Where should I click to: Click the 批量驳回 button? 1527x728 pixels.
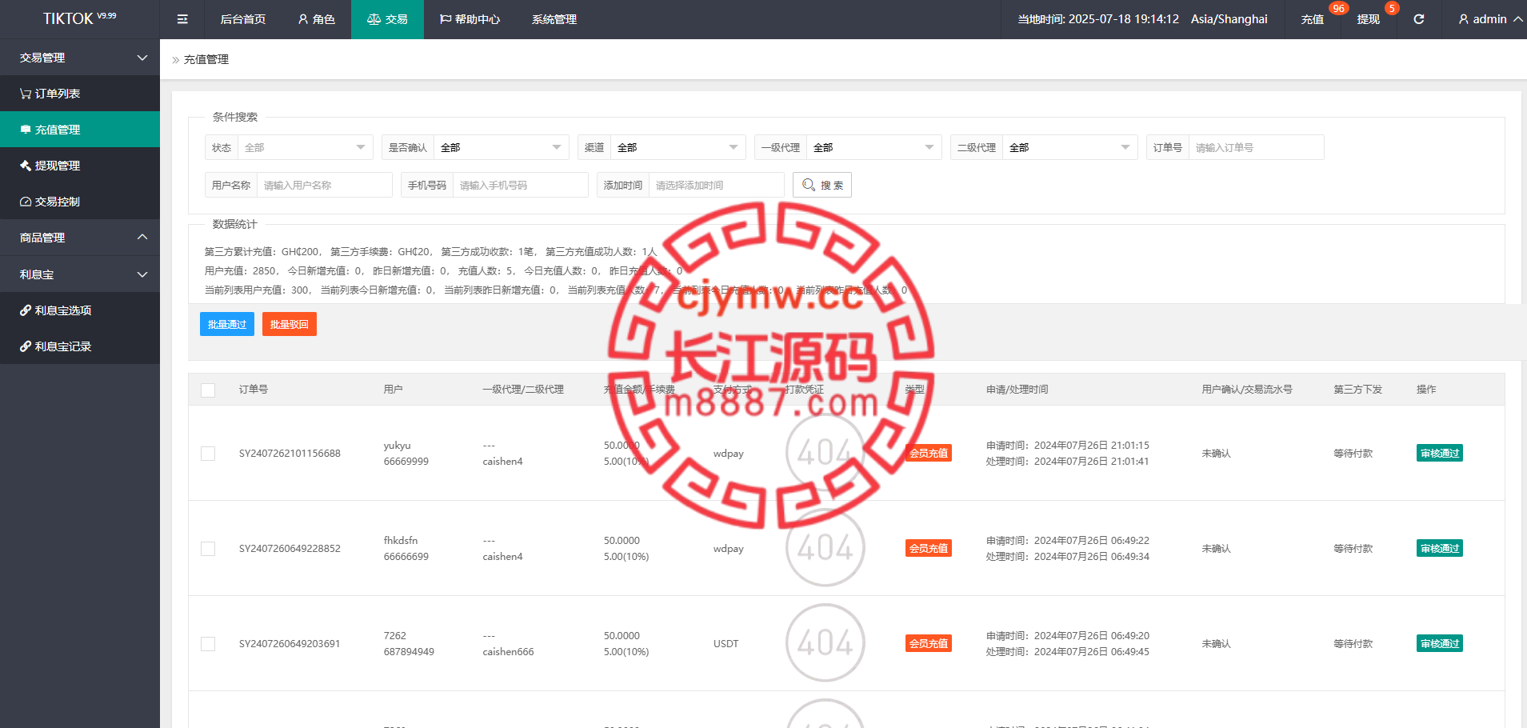[x=290, y=324]
